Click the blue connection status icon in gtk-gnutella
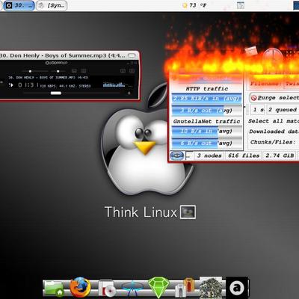Image resolution: width=299 pixels, height=299 pixels. tap(177, 155)
